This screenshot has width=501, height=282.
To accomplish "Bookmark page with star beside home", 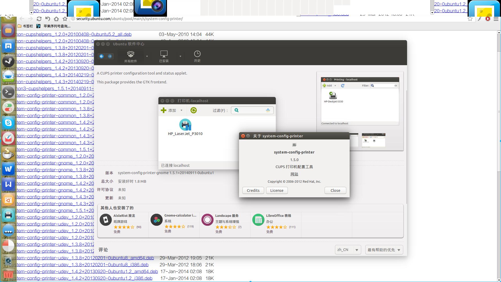I will [65, 19].
